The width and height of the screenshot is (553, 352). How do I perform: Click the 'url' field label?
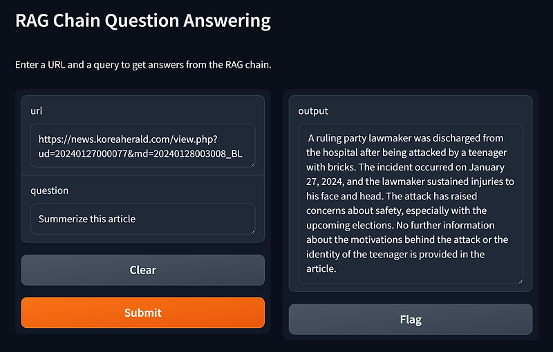click(37, 111)
